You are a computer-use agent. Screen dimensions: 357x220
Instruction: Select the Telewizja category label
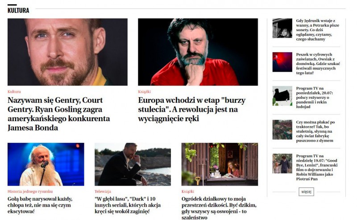tap(103, 191)
